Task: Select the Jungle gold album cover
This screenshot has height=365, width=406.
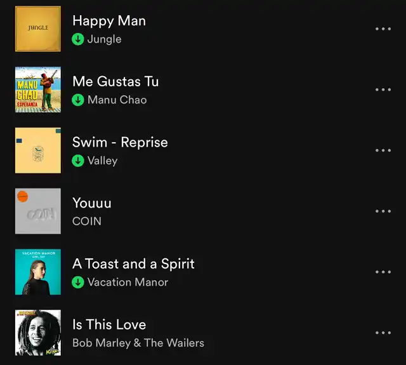Action: point(38,29)
